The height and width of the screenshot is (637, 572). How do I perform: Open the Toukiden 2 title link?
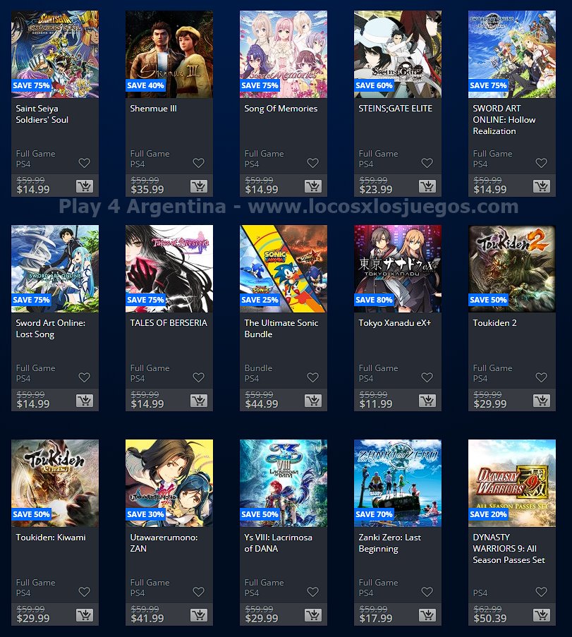tap(494, 323)
